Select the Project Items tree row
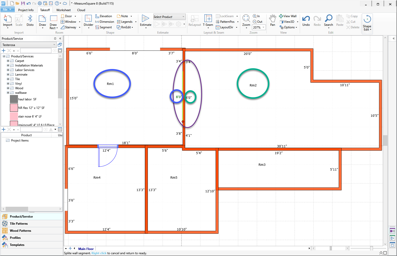Image resolution: width=397 pixels, height=256 pixels. (x=20, y=141)
